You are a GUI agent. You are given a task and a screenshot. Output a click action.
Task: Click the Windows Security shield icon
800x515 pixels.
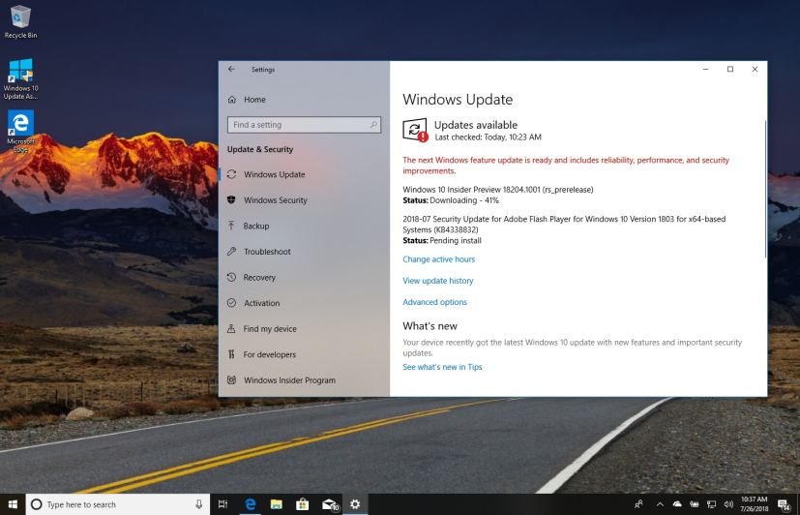point(231,199)
